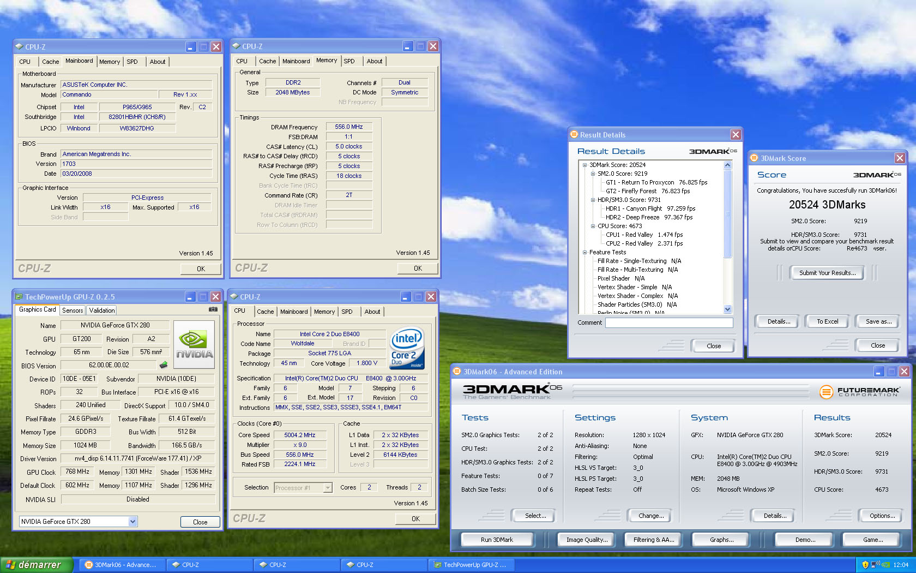Open the NVIDIA tray icon
916x573 pixels.
pos(886,565)
